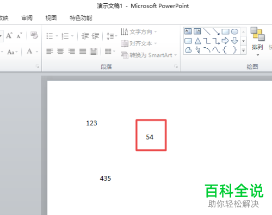This screenshot has width=272, height=215.
Task: Select the right brace shape
Action: pos(234,50)
